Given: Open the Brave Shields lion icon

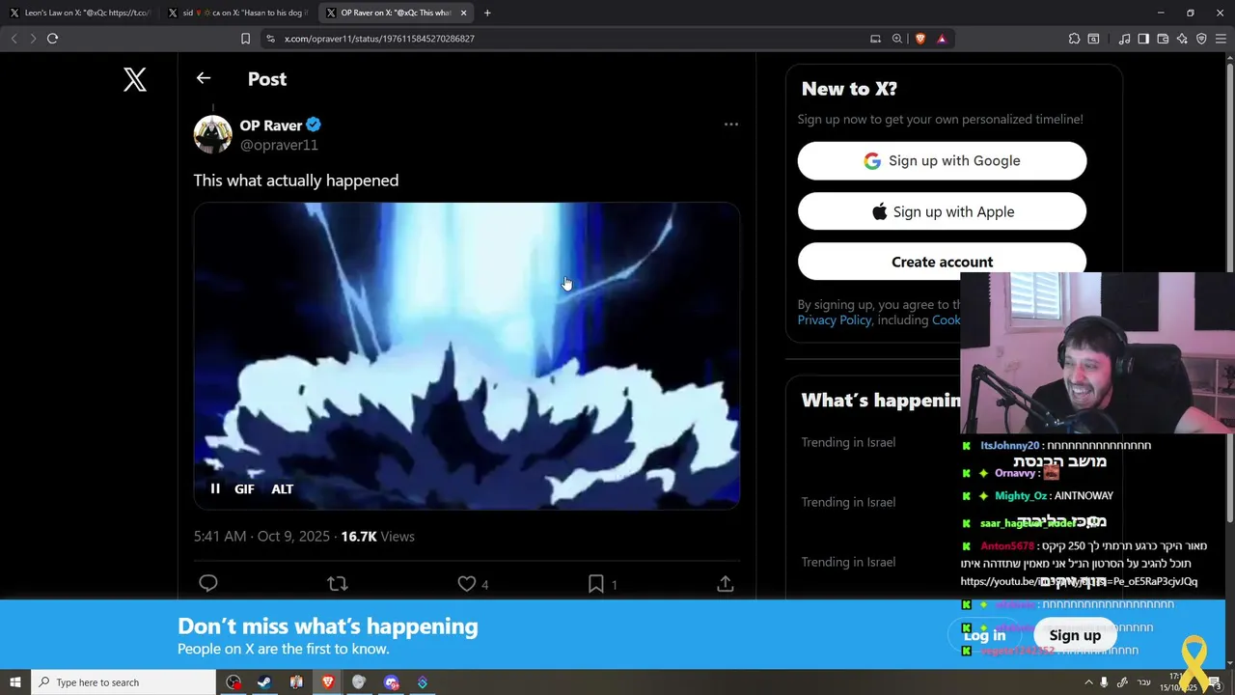Looking at the screenshot, I should click(x=919, y=39).
